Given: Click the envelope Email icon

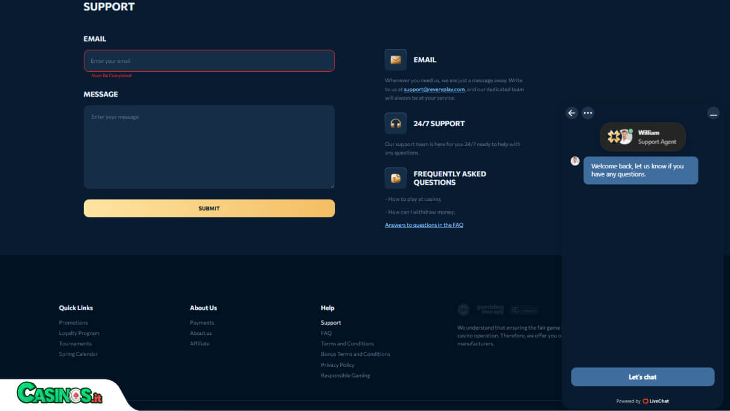Looking at the screenshot, I should pyautogui.click(x=396, y=60).
